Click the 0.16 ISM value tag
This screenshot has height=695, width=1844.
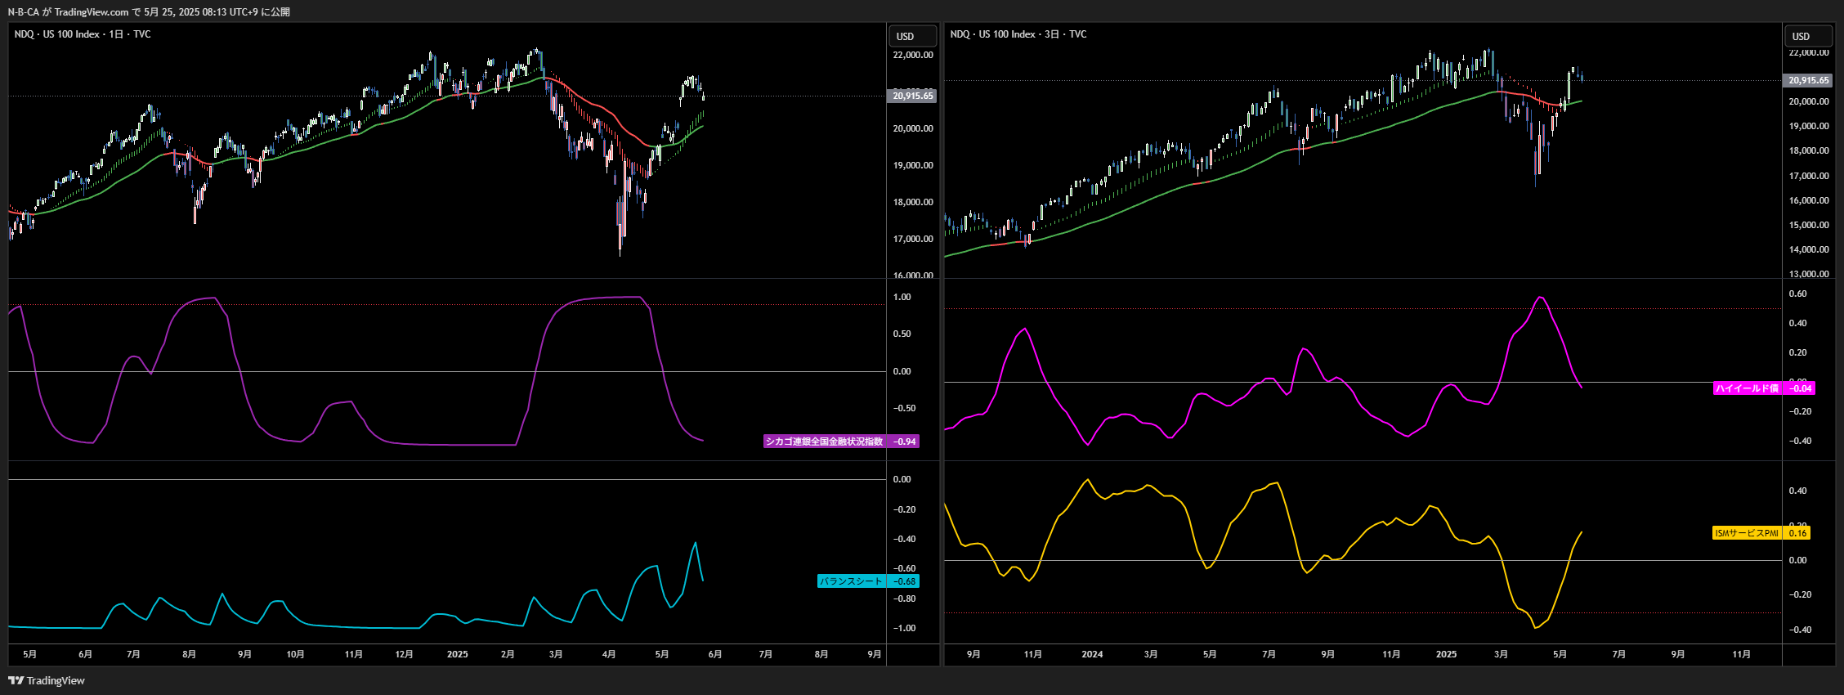pos(1797,533)
